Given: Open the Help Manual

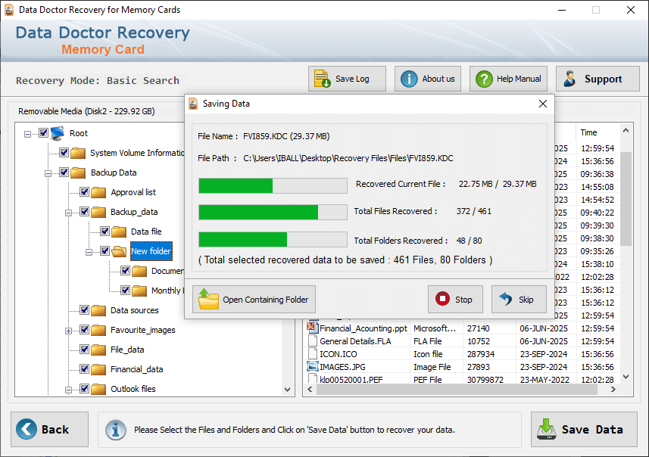Looking at the screenshot, I should click(x=508, y=79).
